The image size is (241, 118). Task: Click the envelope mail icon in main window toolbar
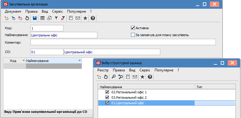point(78,18)
